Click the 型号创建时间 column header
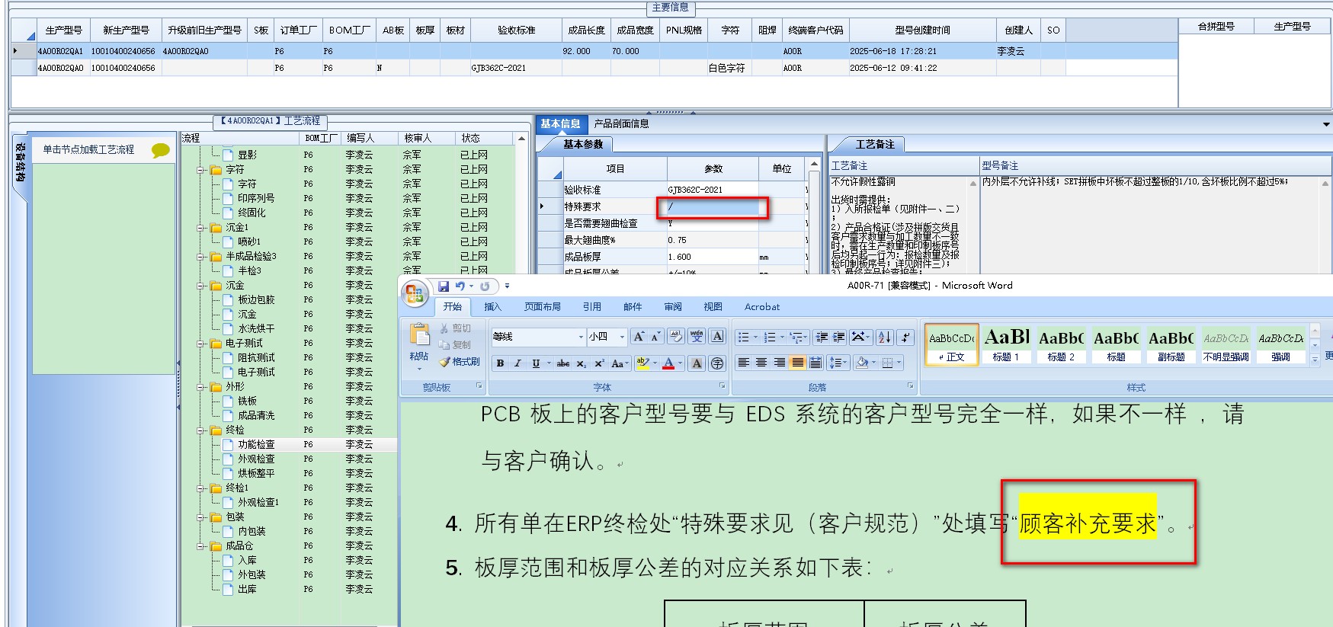The width and height of the screenshot is (1333, 627). pyautogui.click(x=922, y=30)
